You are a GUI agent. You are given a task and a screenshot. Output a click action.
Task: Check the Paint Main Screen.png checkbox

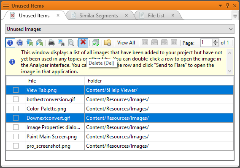[16, 137]
